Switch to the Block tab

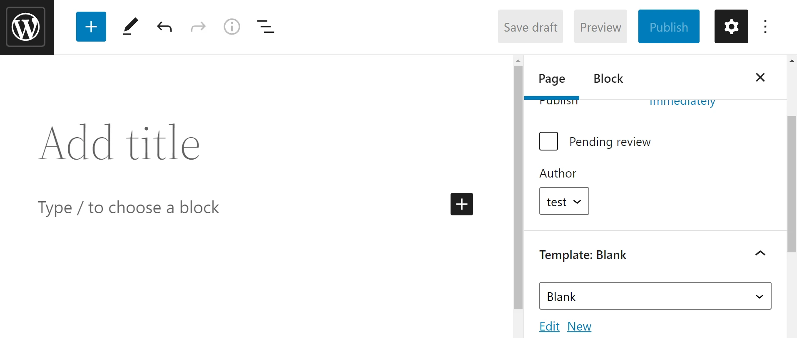608,79
